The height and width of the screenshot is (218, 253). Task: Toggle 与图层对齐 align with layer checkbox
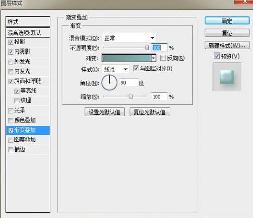(x=136, y=68)
